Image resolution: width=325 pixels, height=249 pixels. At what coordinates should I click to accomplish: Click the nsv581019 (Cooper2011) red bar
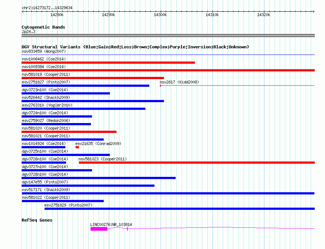[93, 78]
